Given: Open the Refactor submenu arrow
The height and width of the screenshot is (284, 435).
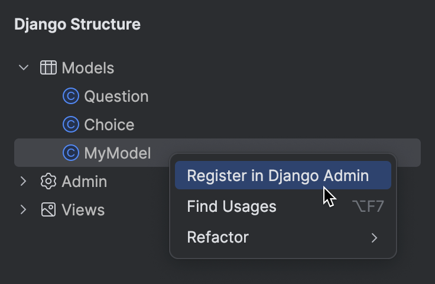Looking at the screenshot, I should [x=374, y=238].
